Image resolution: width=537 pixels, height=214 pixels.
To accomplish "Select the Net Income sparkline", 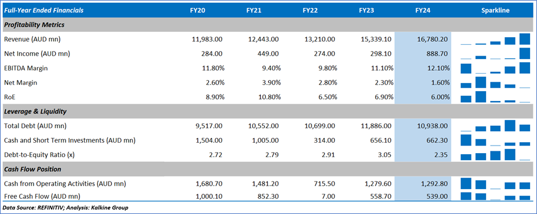I will tap(495, 53).
